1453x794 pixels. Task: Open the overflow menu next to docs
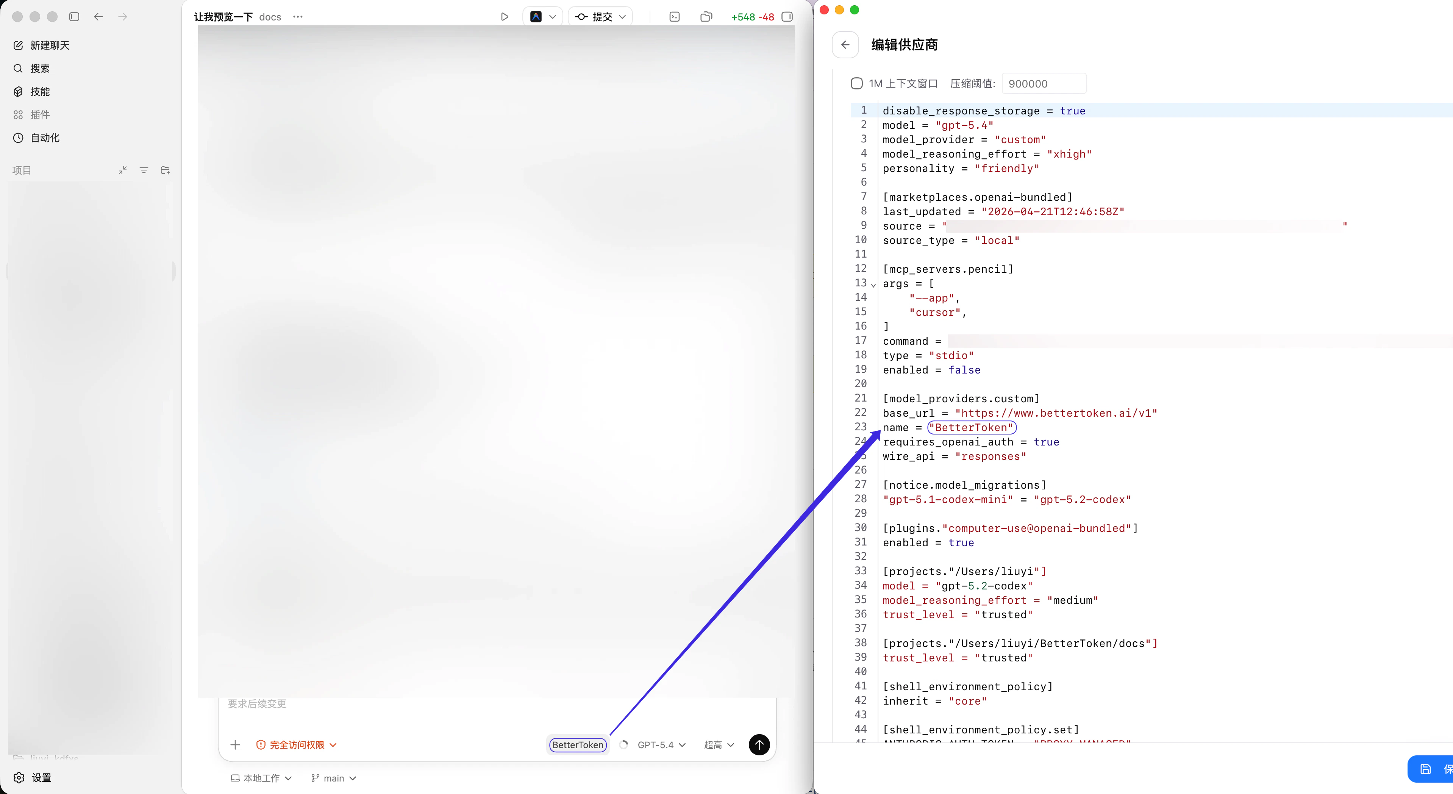click(298, 17)
